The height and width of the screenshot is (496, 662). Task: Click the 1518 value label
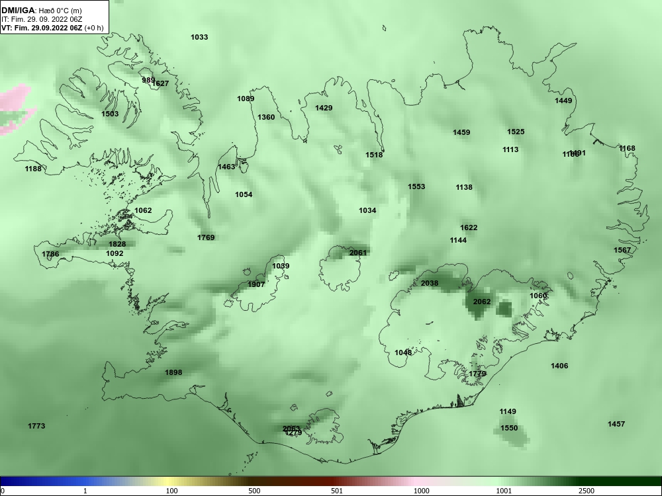coord(374,155)
